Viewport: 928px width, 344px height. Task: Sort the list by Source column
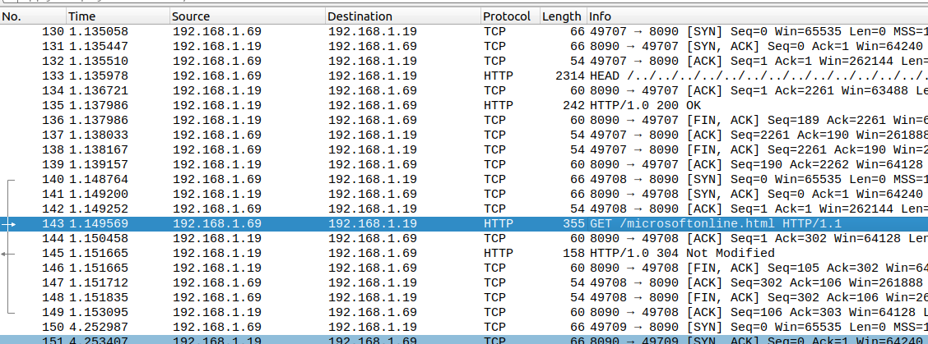click(x=247, y=16)
